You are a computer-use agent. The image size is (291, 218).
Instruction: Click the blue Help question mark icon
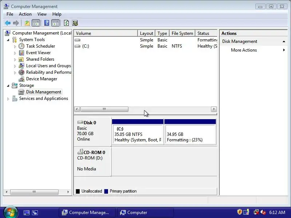tap(47, 23)
